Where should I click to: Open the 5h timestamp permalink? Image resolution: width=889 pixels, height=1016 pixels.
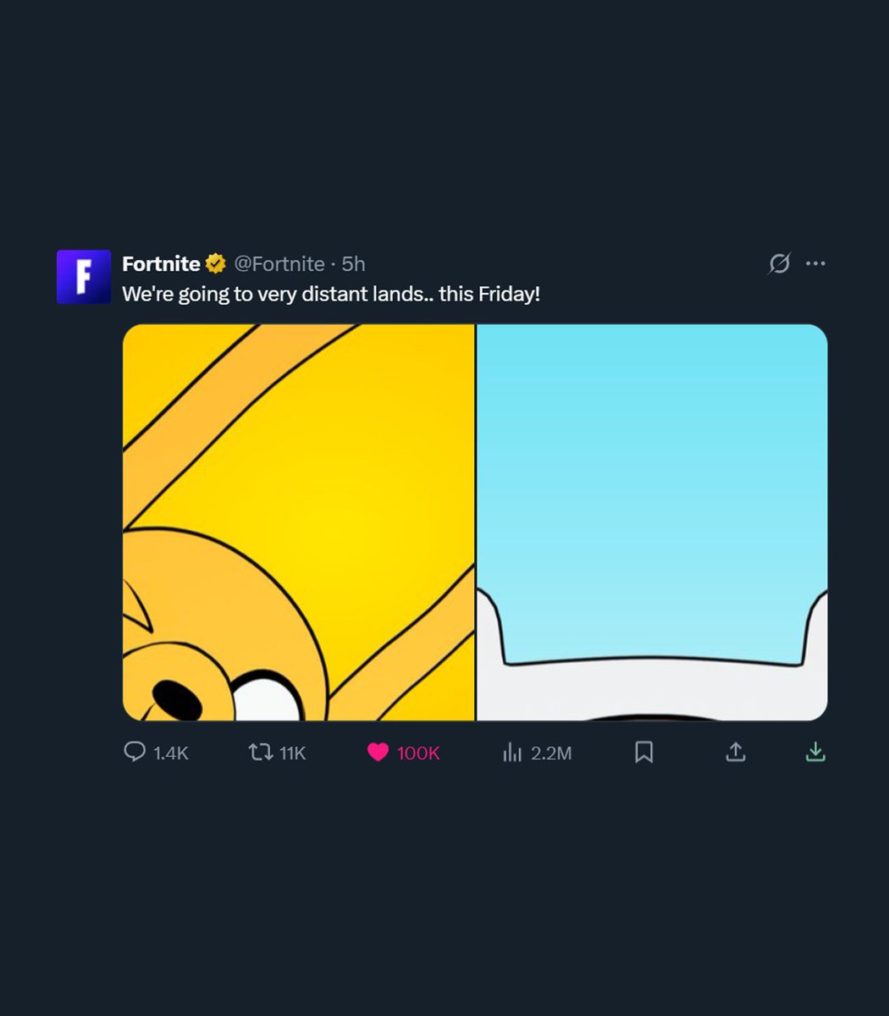tap(353, 264)
